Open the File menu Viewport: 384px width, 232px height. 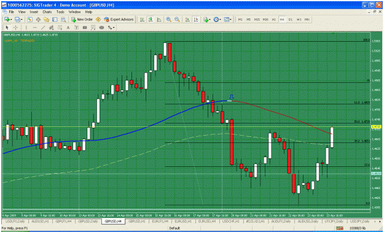click(11, 12)
